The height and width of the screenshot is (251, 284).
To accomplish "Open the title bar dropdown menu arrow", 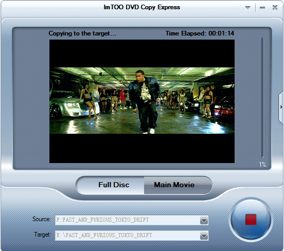I will click(247, 8).
